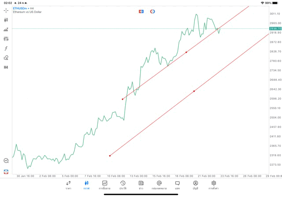
Task: Open the red-blue trade panel icon at bottom left
Action: (6, 171)
